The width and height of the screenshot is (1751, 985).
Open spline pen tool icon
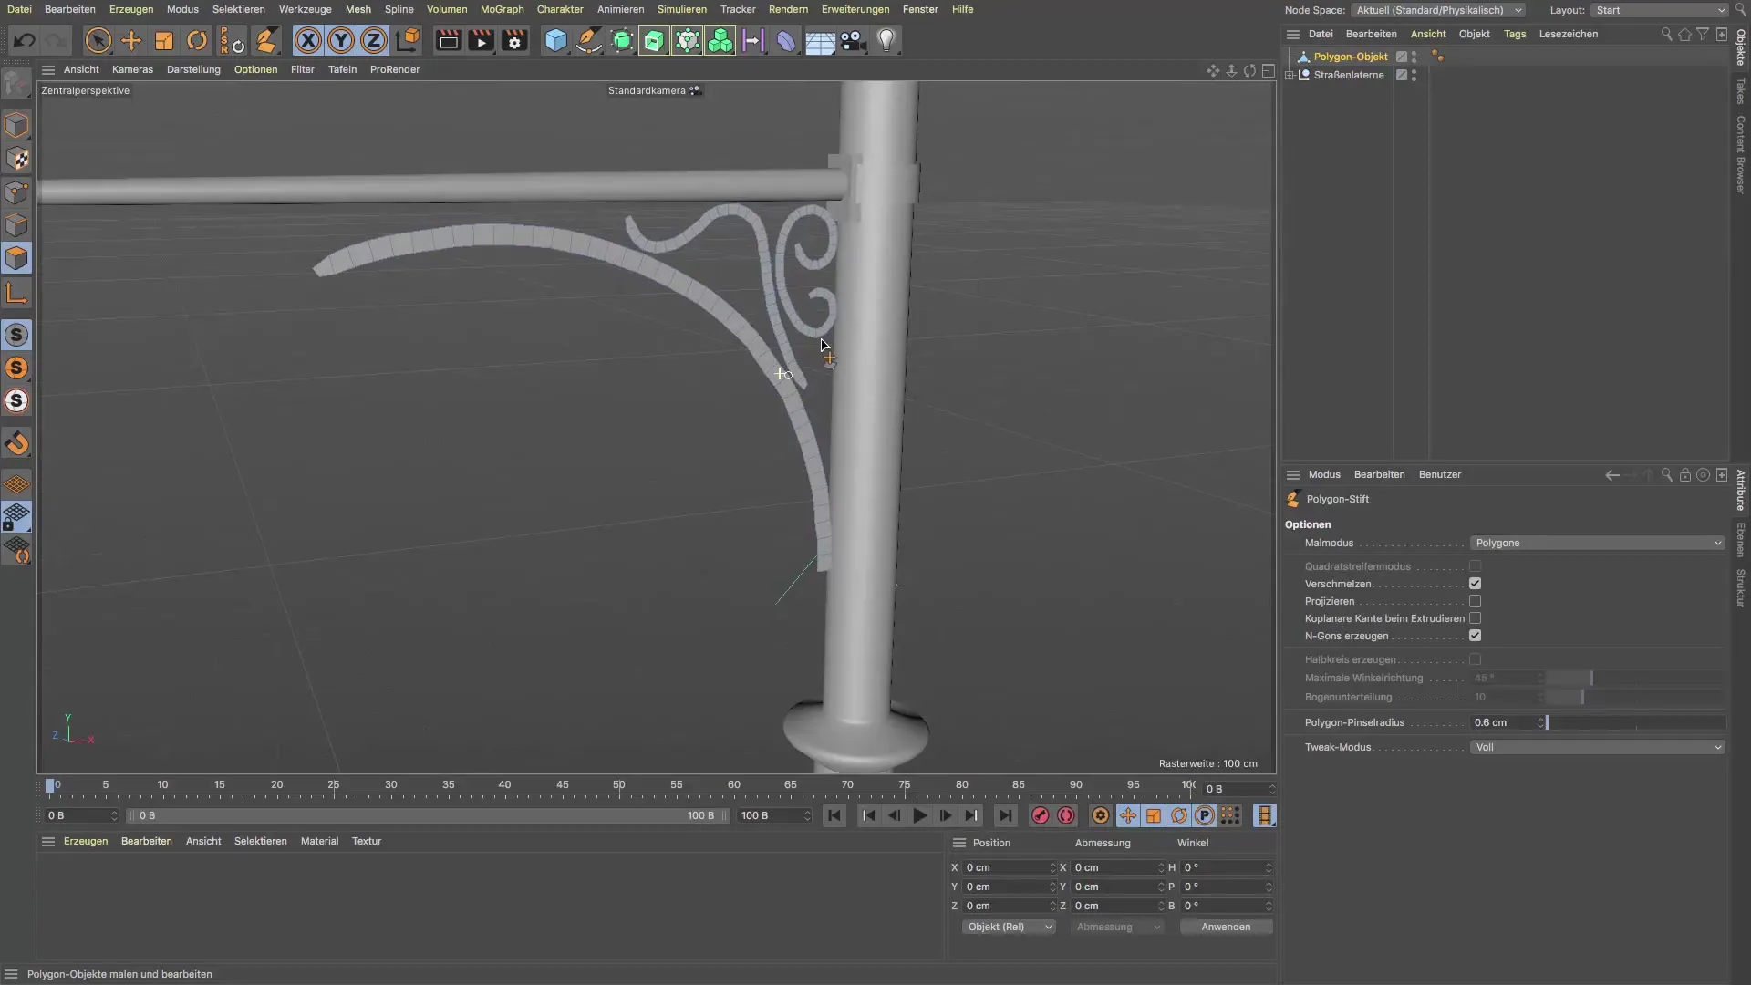point(589,40)
